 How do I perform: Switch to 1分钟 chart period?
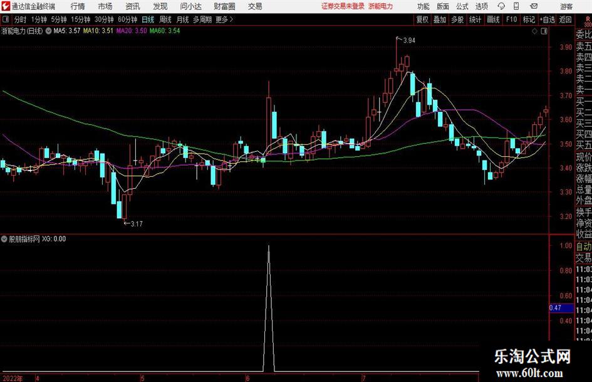(x=39, y=19)
